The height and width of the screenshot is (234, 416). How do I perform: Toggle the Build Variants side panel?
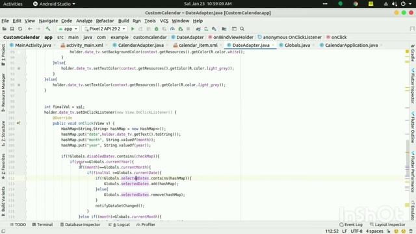tap(3, 202)
